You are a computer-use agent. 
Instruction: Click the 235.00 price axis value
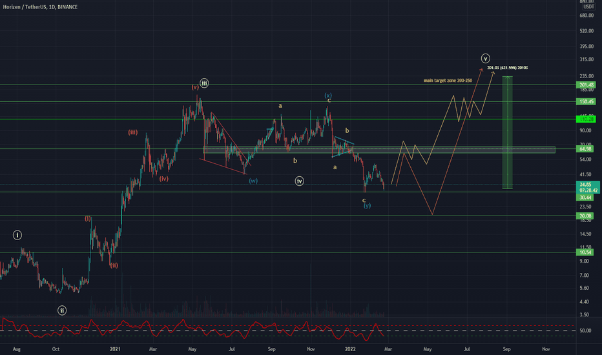coord(586,76)
